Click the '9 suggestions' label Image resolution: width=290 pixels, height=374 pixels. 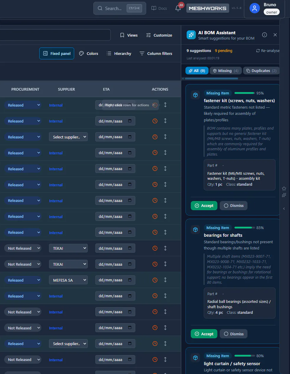click(x=199, y=50)
